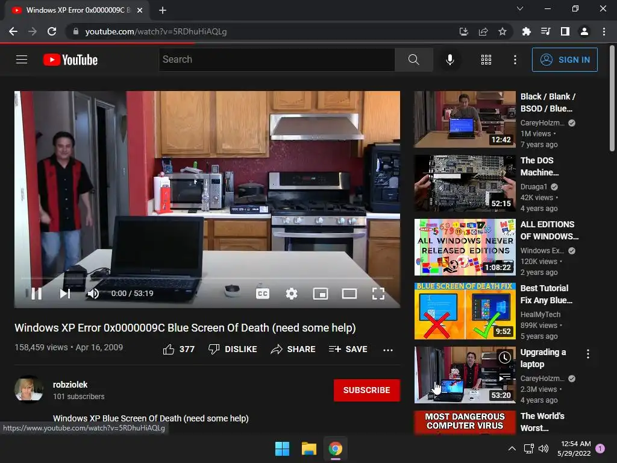Open Best Tutorial Fix Any Blue video
617x463 pixels.
pos(465,311)
